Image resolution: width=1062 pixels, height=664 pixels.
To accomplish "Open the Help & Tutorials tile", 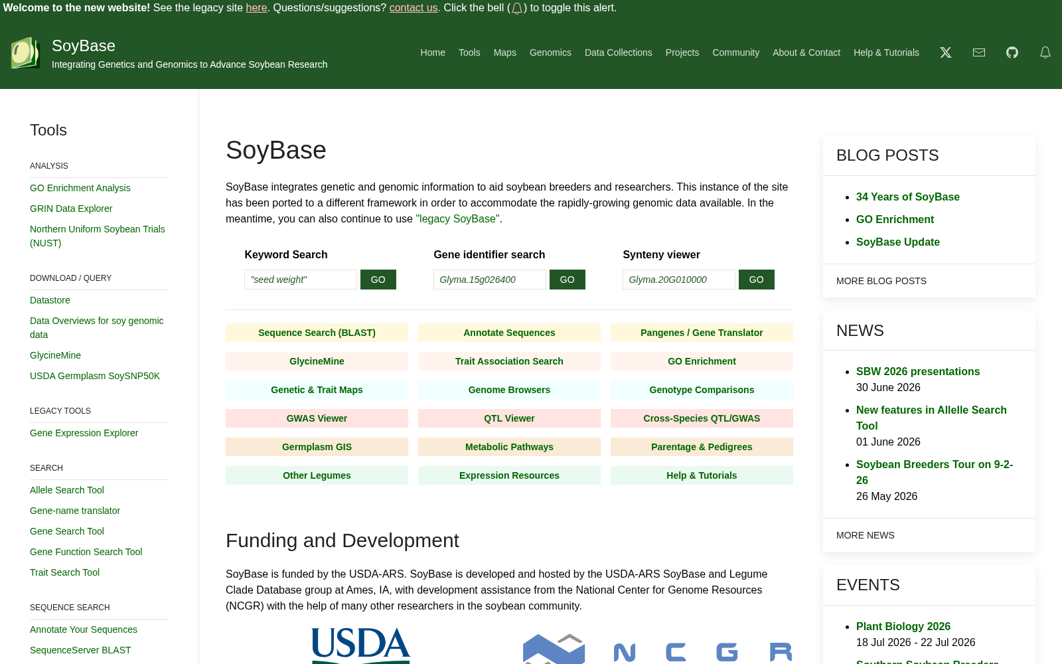I will point(702,475).
